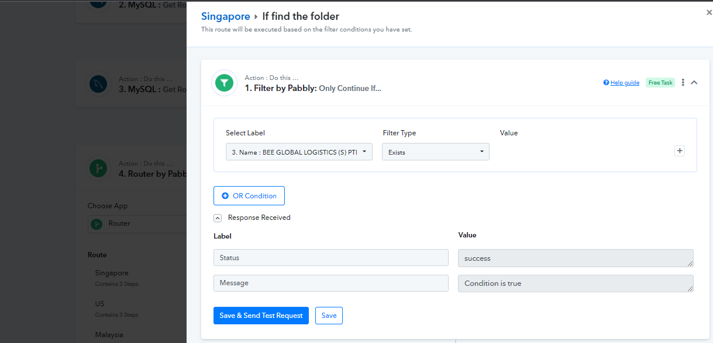This screenshot has width=713, height=343.
Task: Click the Response Received label
Action: pyautogui.click(x=259, y=218)
